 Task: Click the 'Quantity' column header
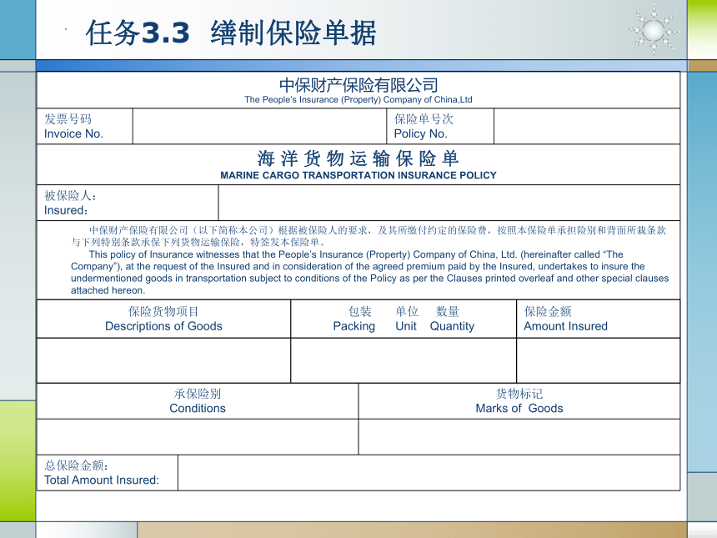pos(452,326)
